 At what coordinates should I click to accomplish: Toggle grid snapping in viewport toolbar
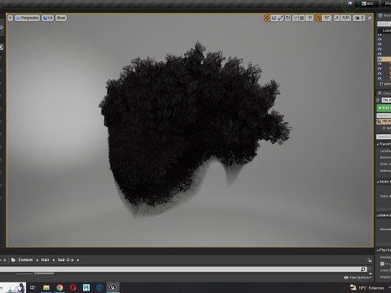coord(302,18)
